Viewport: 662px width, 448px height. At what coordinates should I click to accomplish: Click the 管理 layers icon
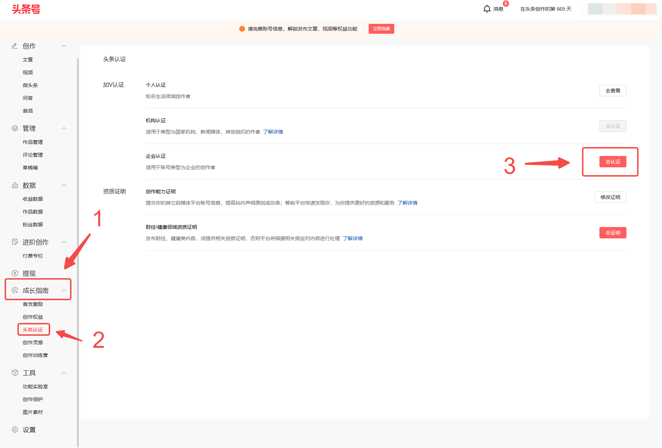tap(15, 128)
